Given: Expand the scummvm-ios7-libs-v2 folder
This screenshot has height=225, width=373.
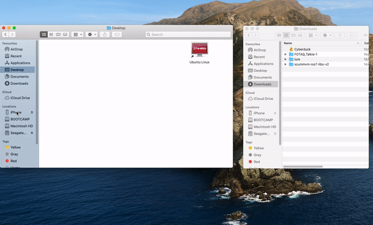Looking at the screenshot, I should point(286,64).
